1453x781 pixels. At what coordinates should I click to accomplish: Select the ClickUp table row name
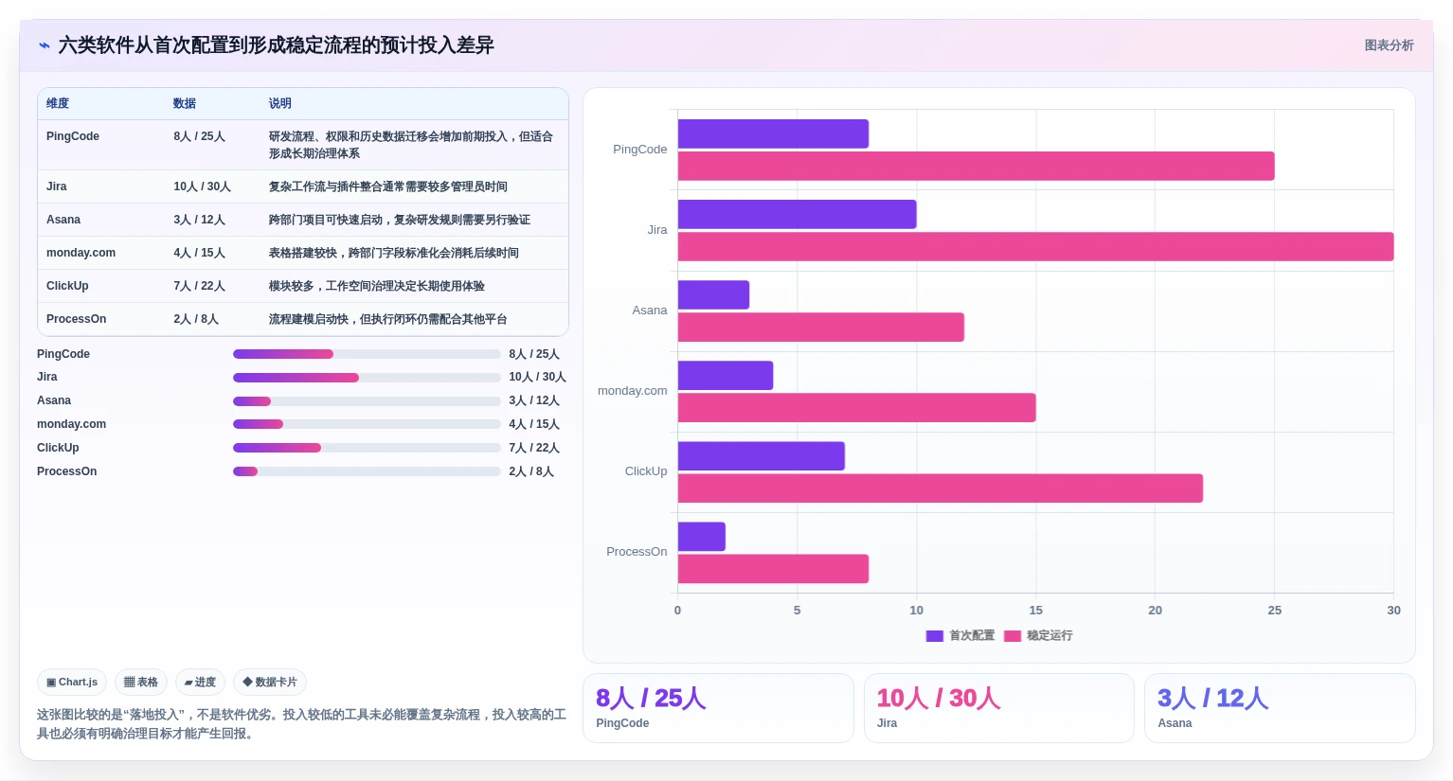tap(67, 286)
